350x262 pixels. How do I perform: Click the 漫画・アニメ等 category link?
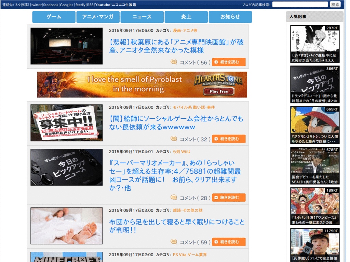(x=185, y=30)
